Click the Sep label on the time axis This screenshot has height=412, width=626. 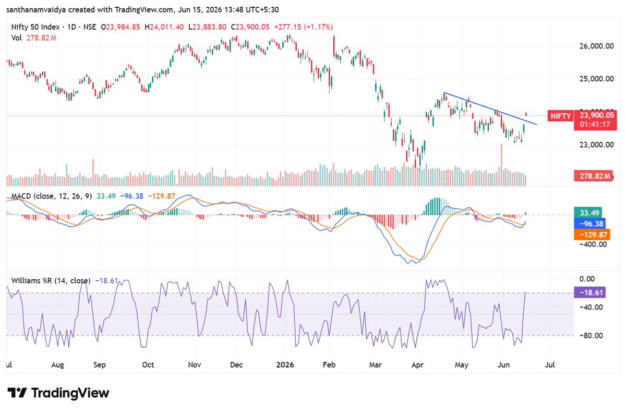tap(100, 365)
